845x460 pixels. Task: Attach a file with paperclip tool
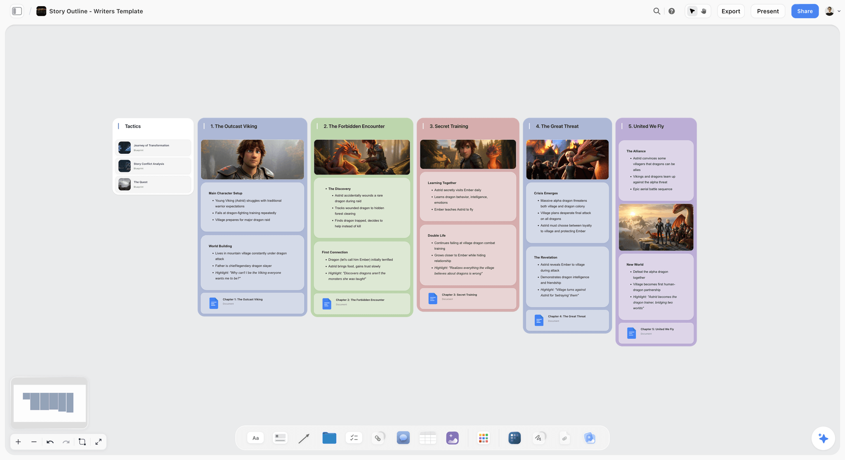pos(564,438)
